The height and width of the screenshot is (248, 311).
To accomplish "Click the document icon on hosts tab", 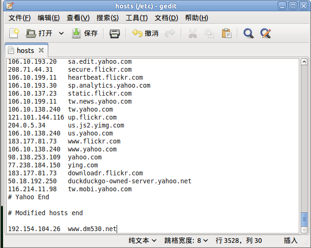I will click(11, 51).
